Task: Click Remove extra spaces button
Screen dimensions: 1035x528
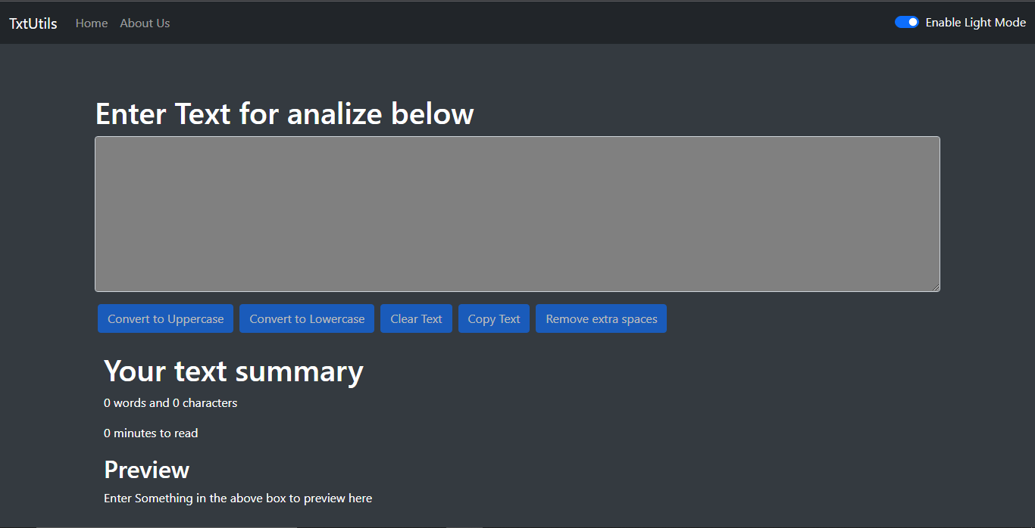Action: coord(602,318)
